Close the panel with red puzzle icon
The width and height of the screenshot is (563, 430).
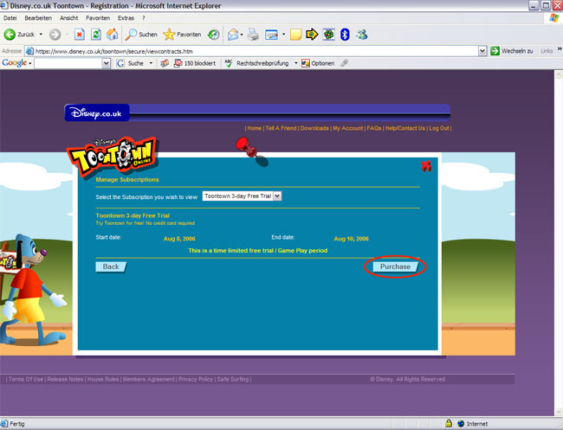point(426,166)
